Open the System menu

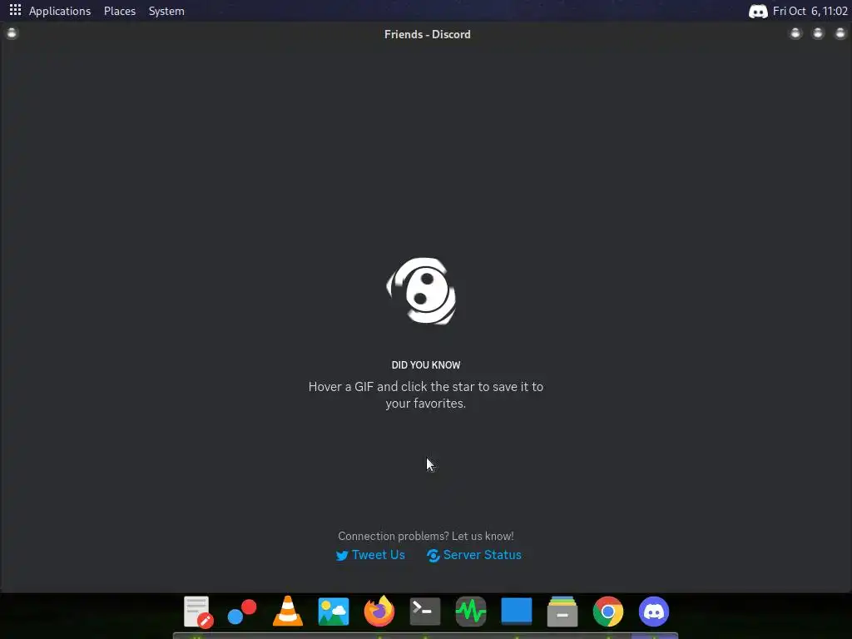(x=166, y=11)
